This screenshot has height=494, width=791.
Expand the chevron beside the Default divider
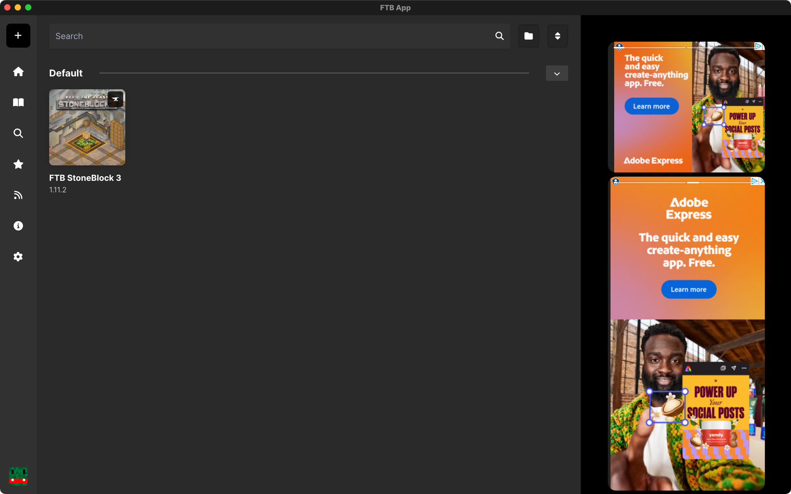click(557, 73)
